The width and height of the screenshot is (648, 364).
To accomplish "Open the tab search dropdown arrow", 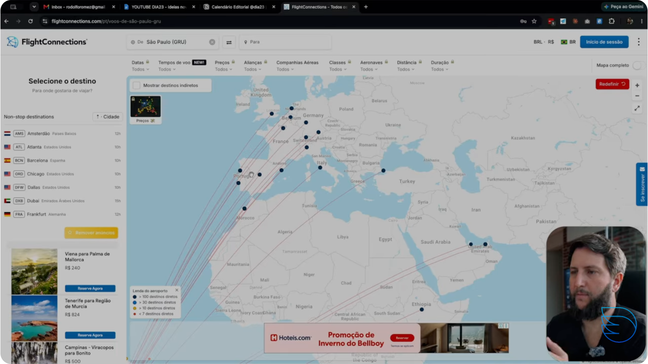I will tap(34, 7).
